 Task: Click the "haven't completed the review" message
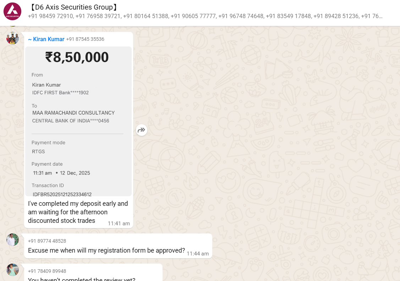tap(82, 279)
